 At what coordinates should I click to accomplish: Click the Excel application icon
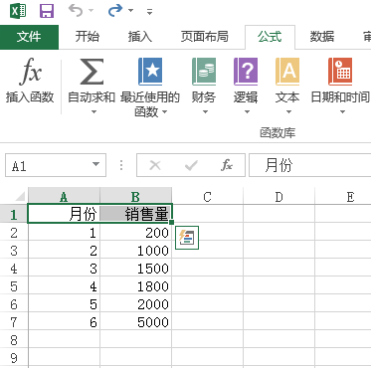pos(18,11)
